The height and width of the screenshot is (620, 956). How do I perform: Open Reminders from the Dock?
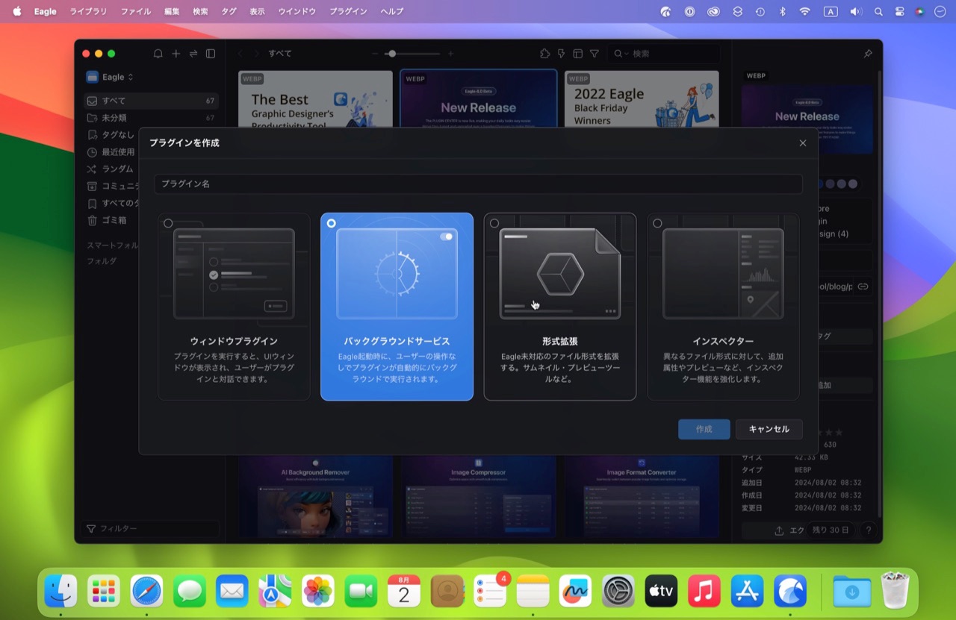(x=490, y=591)
